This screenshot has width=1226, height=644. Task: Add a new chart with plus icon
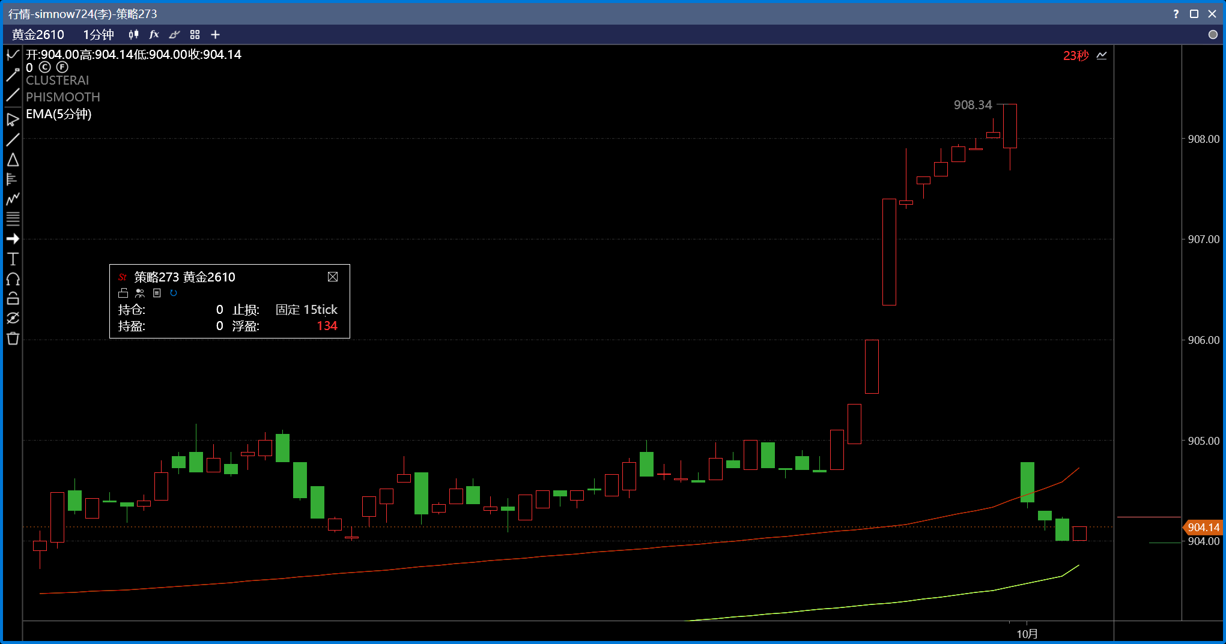point(215,35)
